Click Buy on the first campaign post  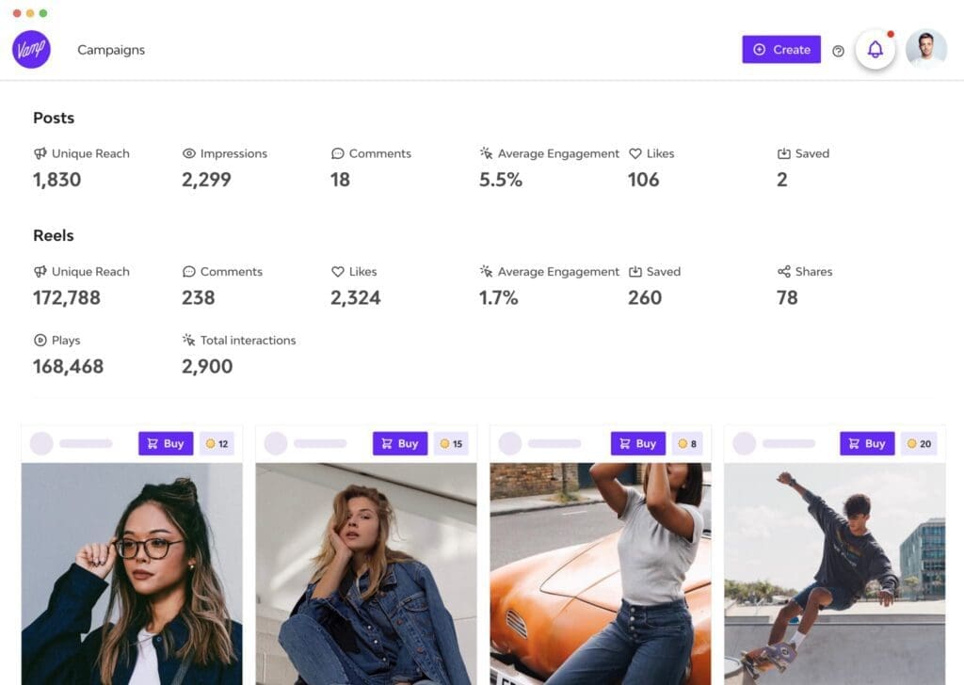[x=166, y=442]
